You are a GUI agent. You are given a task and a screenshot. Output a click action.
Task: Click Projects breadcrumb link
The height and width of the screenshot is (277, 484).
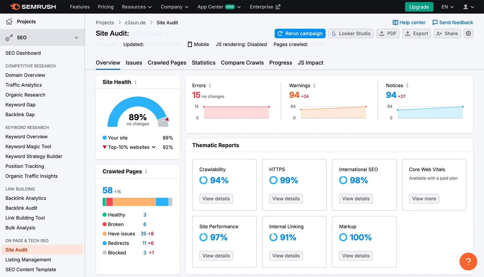click(x=105, y=23)
